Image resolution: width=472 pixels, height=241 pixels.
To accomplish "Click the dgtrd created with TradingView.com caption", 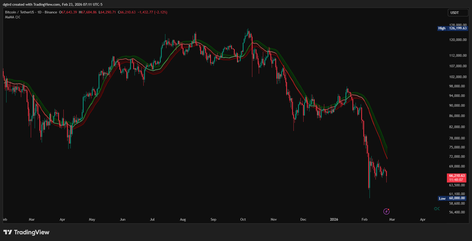I will (x=53, y=4).
